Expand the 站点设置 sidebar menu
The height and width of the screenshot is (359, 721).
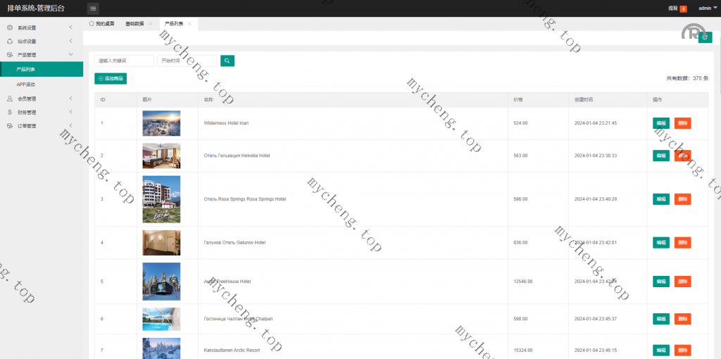[x=41, y=41]
